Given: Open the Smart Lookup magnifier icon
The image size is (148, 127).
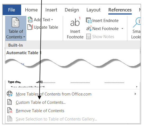Looking at the screenshot, I should pyautogui.click(x=137, y=22).
